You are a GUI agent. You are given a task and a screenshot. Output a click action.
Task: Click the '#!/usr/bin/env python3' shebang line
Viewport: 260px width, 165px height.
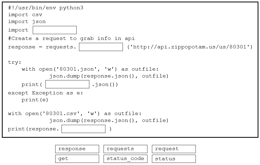[x=46, y=8]
